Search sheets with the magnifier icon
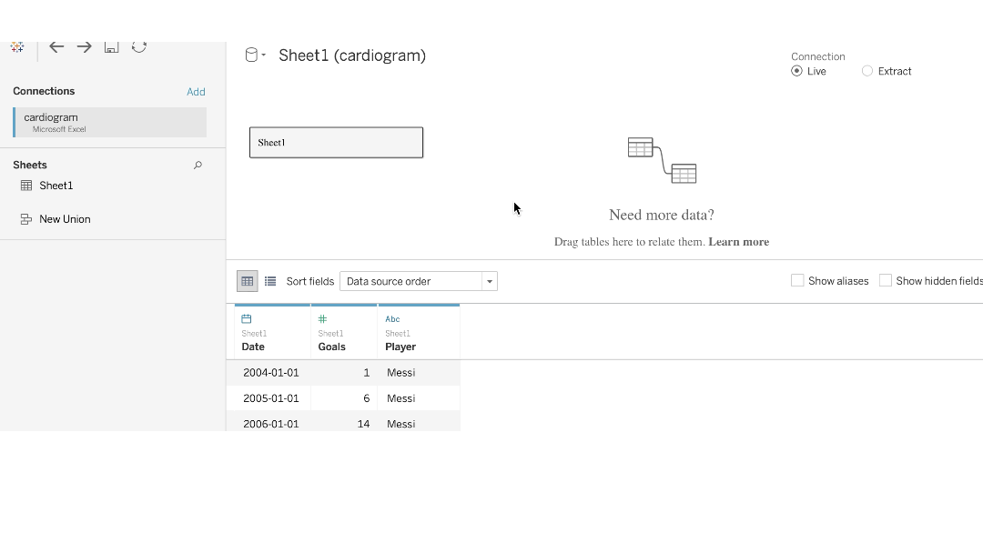 [x=198, y=166]
